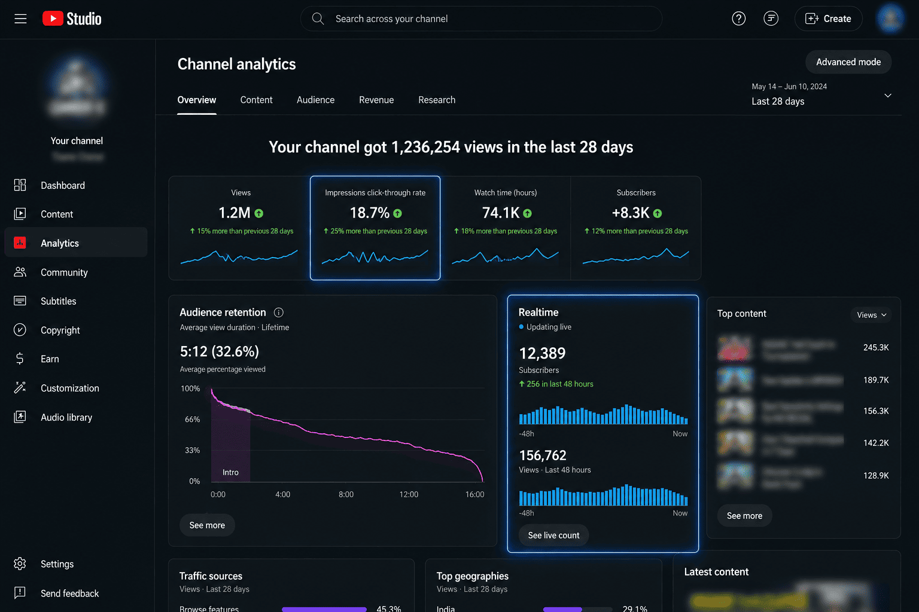
Task: Click the green up arrow beside +8.3K
Action: [658, 213]
